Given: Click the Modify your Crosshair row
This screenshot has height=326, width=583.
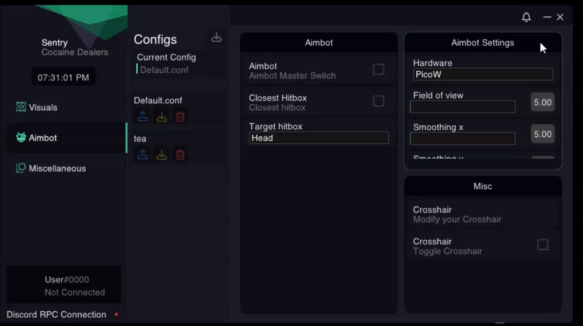Looking at the screenshot, I should click(x=483, y=215).
